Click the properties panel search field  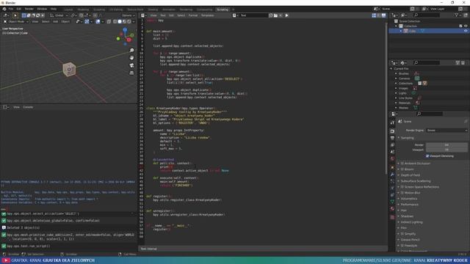click(429, 114)
